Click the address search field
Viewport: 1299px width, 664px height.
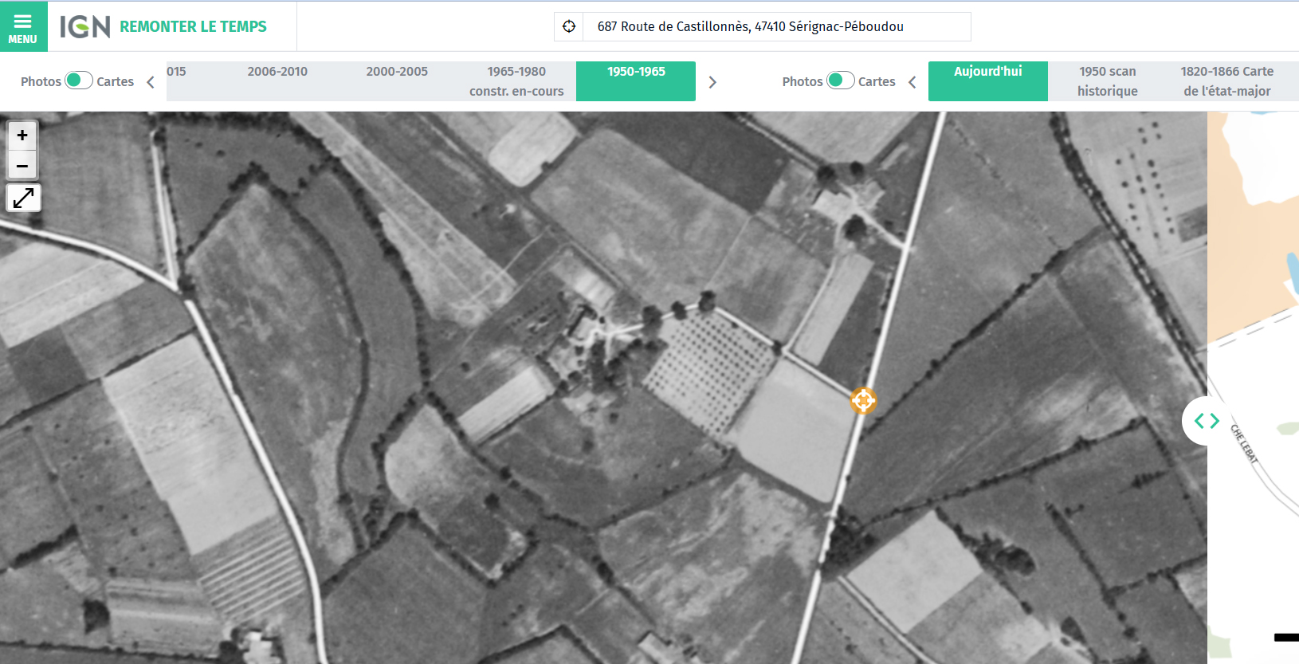pyautogui.click(x=777, y=26)
